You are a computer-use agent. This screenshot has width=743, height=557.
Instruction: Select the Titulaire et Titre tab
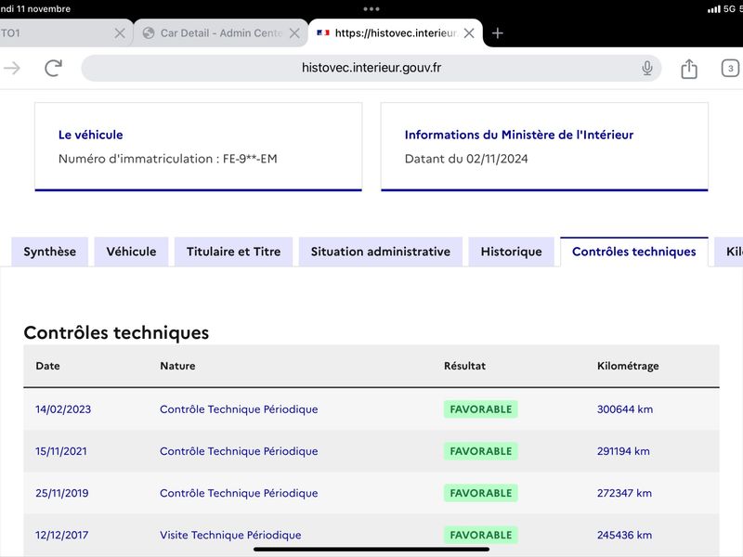pos(234,252)
